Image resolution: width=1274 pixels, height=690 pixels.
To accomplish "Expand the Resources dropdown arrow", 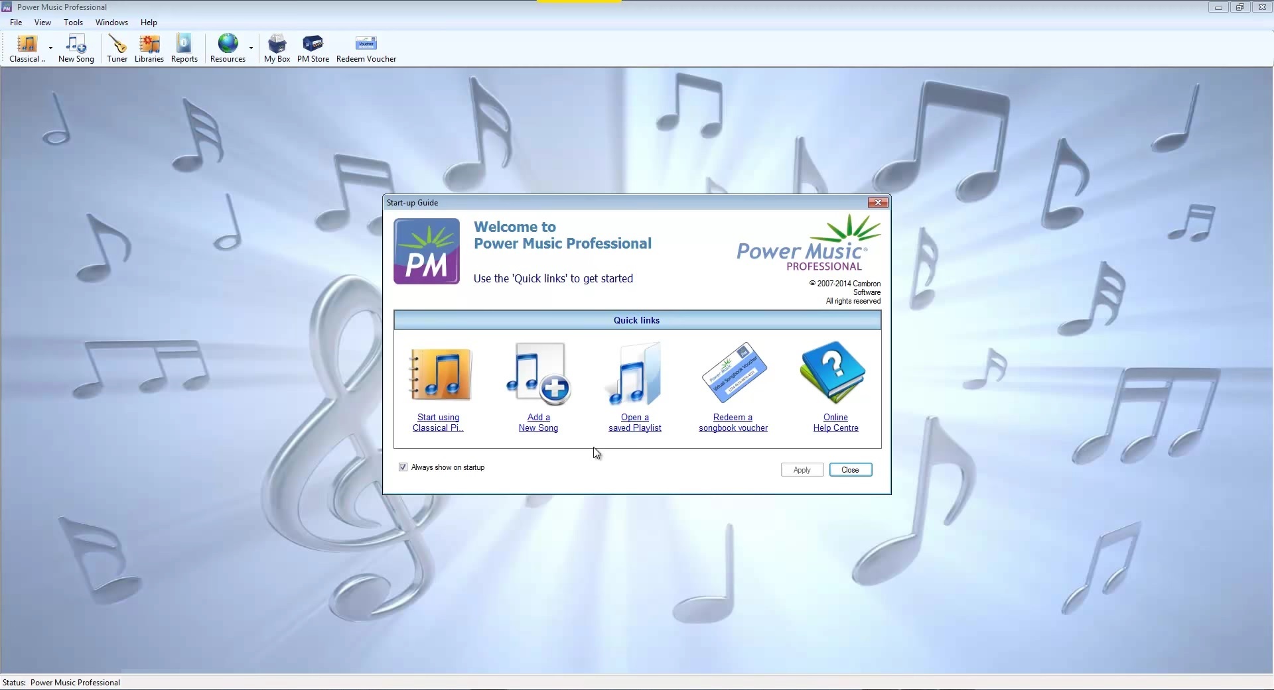I will [251, 49].
